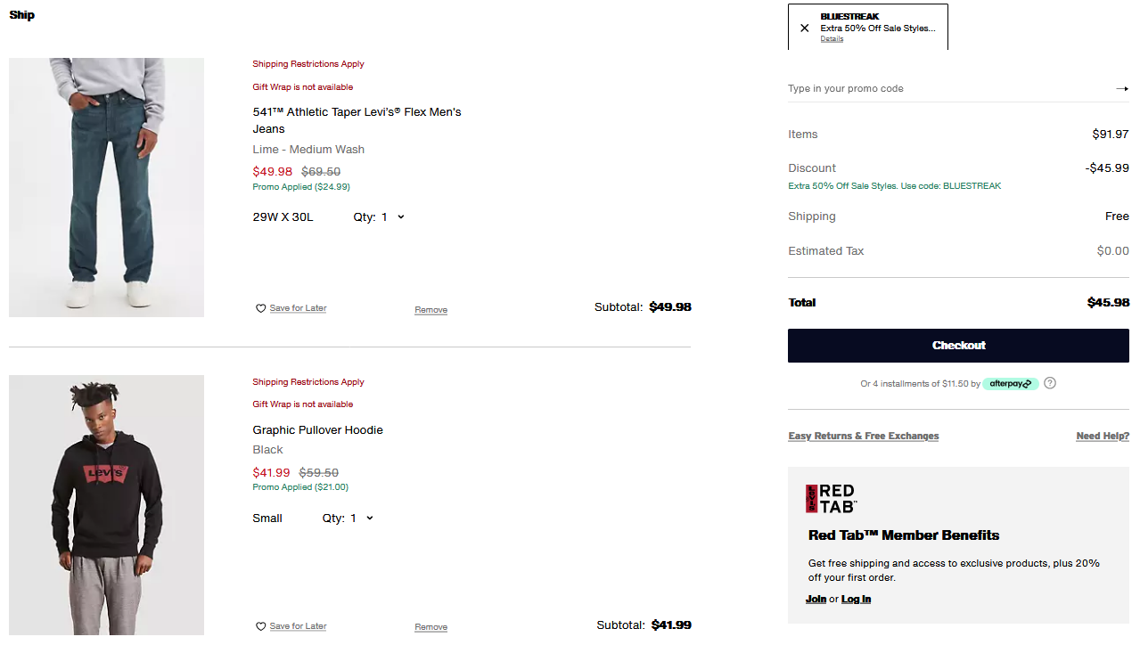Screen dimensions: 1140x645
Task: Open quantity dropdown for the jeans
Action: (392, 217)
